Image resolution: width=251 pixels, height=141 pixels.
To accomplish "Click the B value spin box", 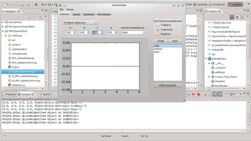I will click(x=84, y=33).
